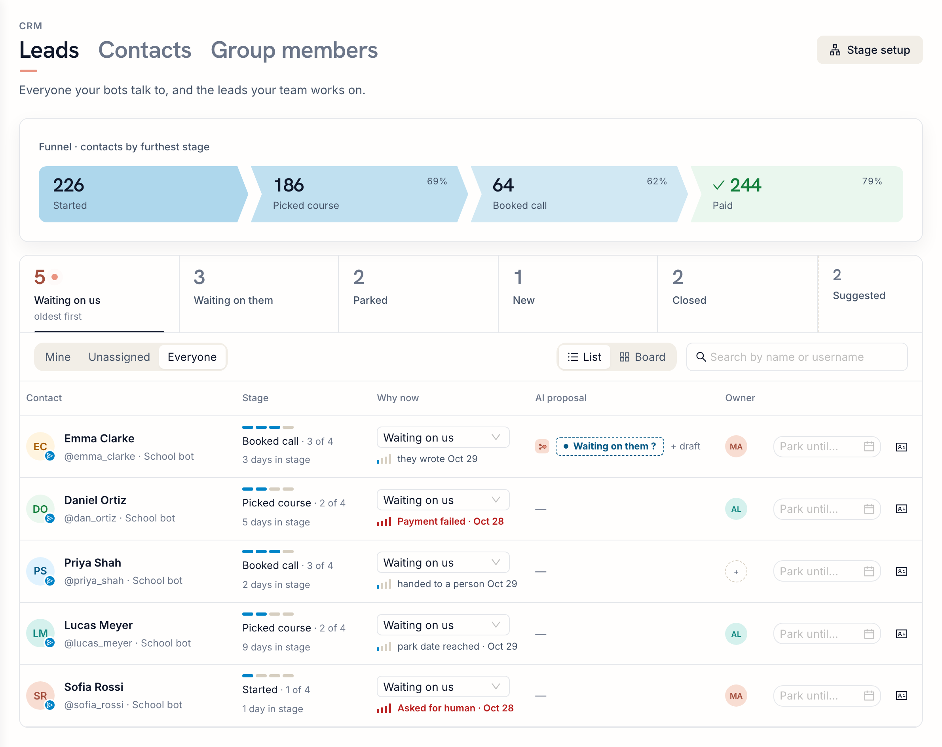The width and height of the screenshot is (942, 747).
Task: Open Emma Clarke's Waiting on us dropdown
Action: [x=443, y=437]
